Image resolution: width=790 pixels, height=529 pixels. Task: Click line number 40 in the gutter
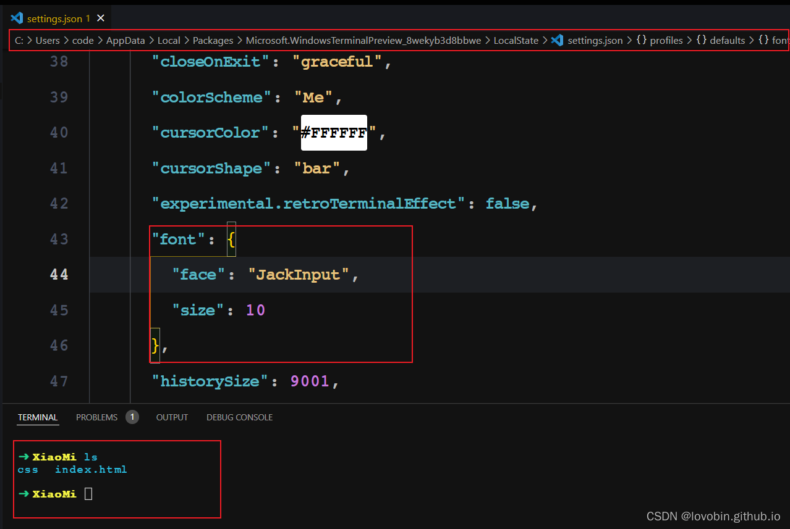59,133
